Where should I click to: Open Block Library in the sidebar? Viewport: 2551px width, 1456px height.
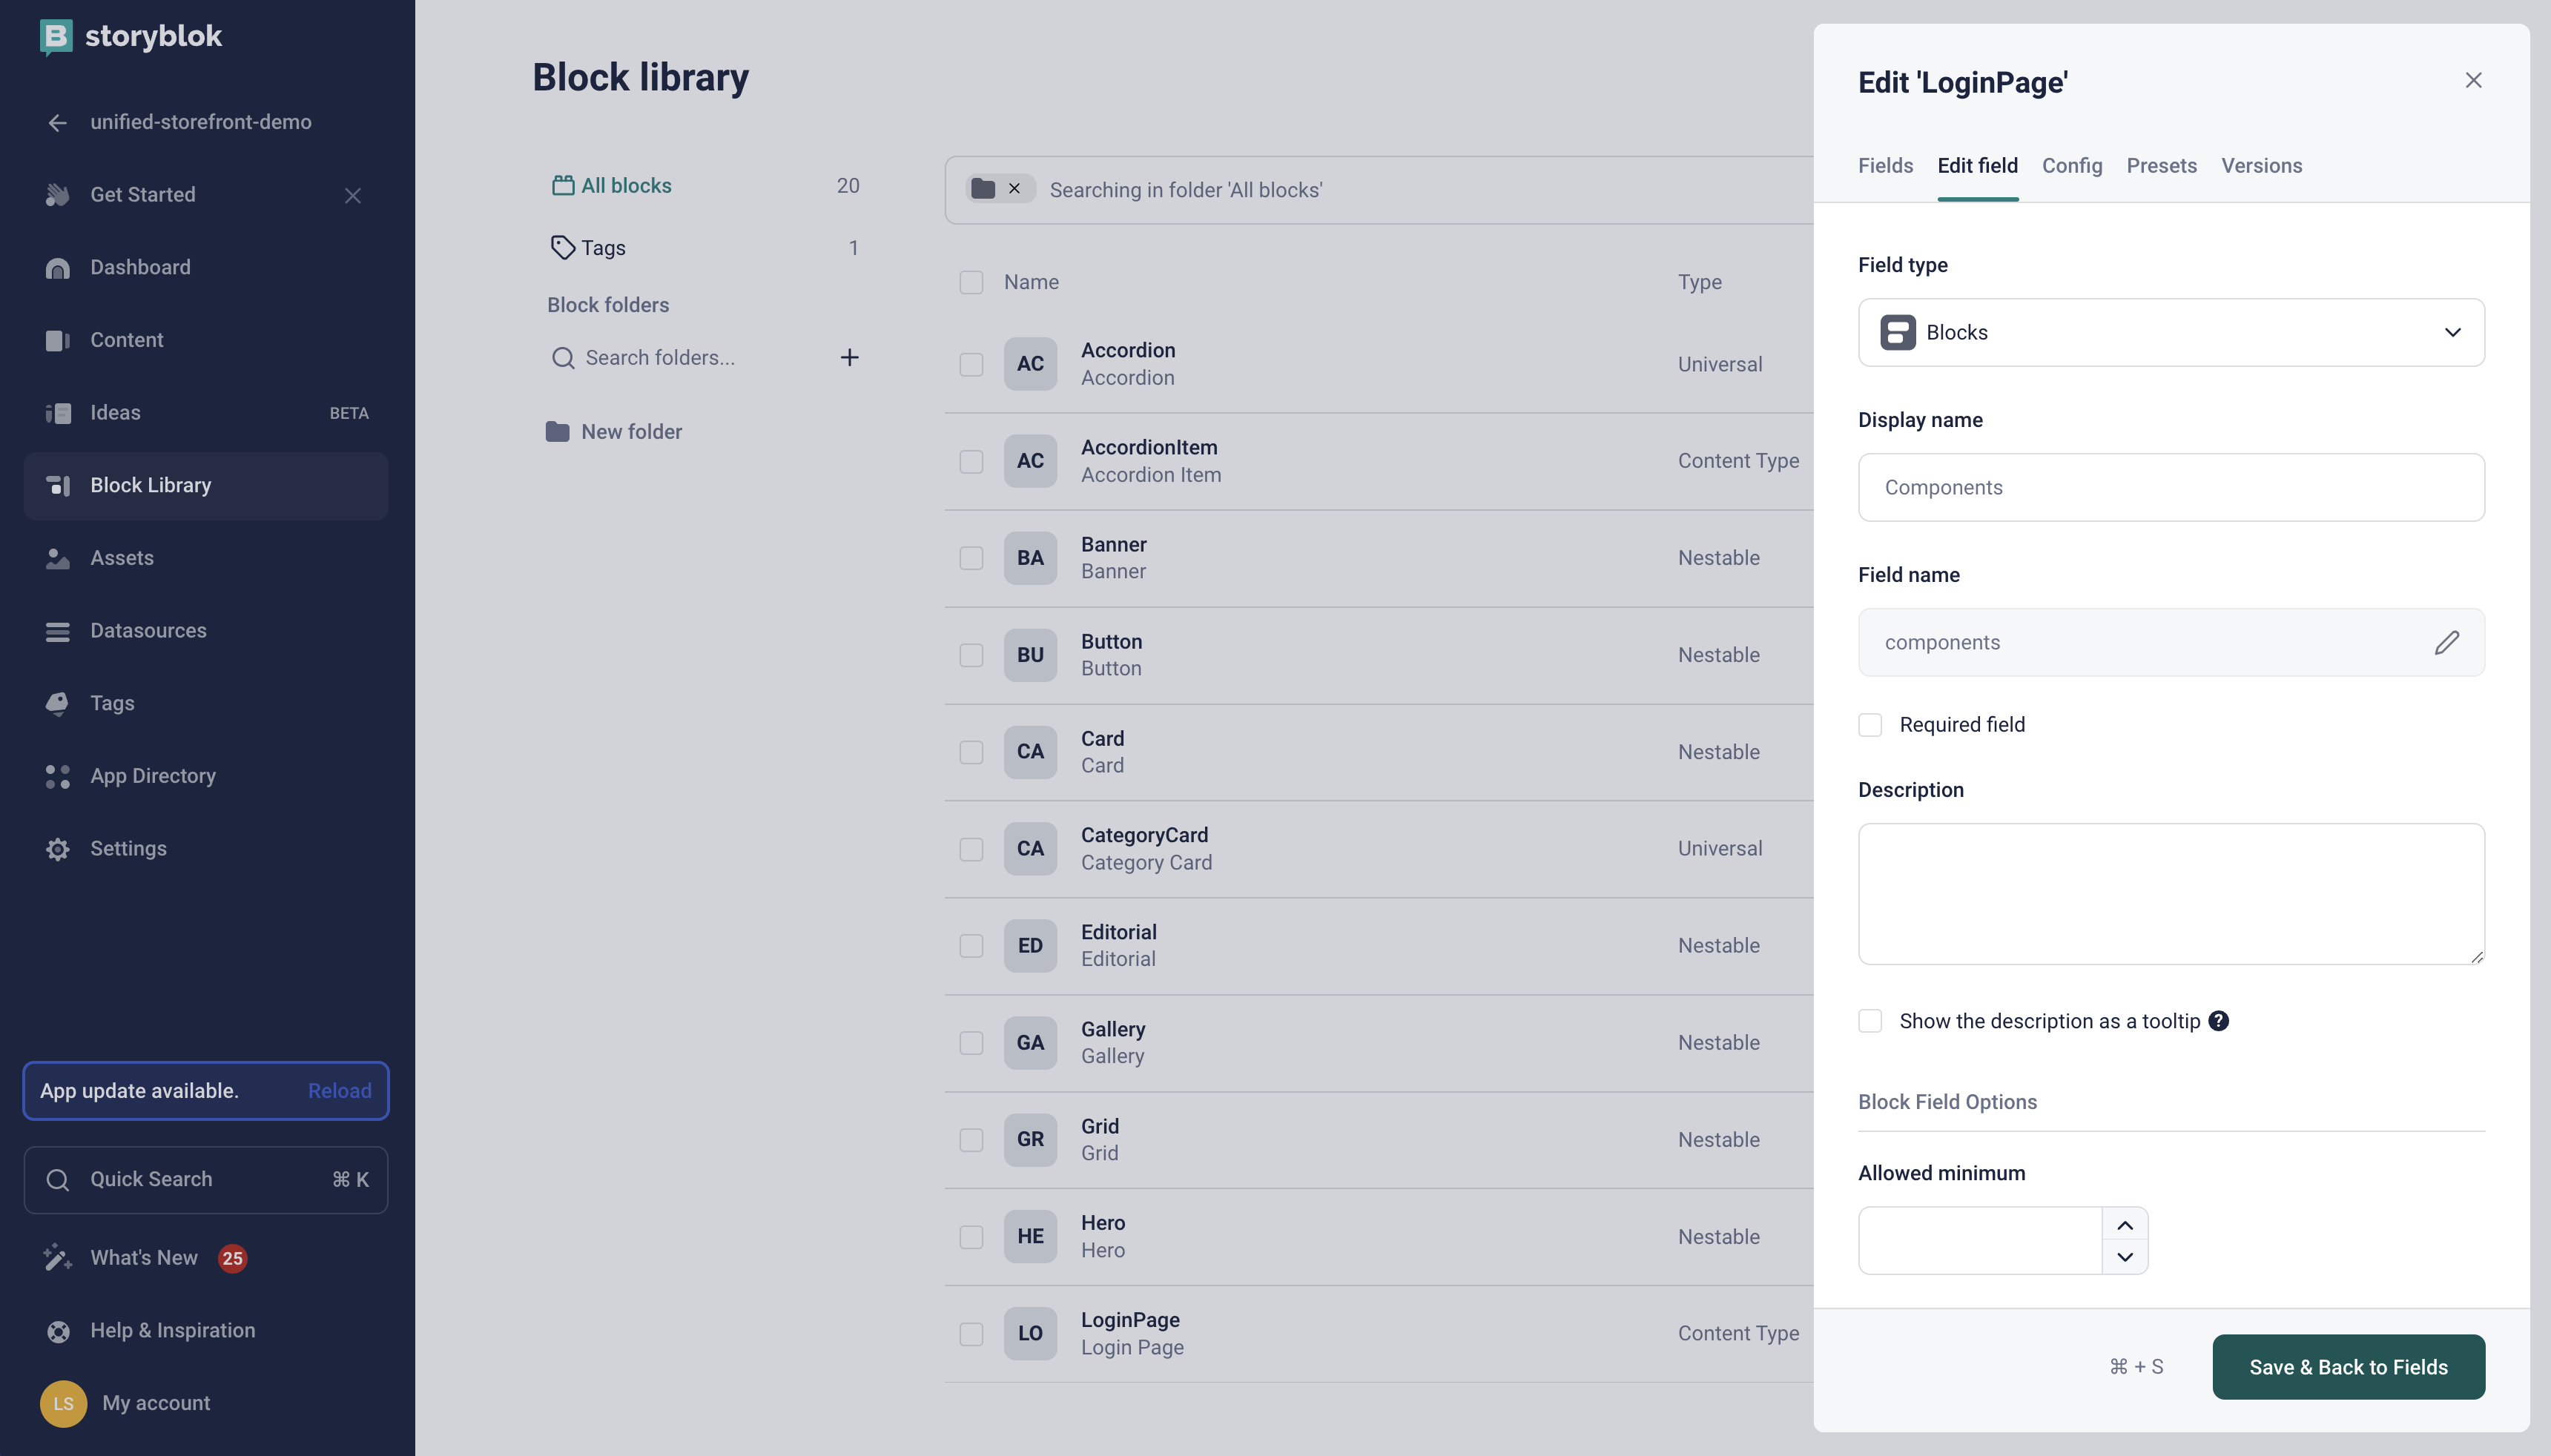(206, 486)
